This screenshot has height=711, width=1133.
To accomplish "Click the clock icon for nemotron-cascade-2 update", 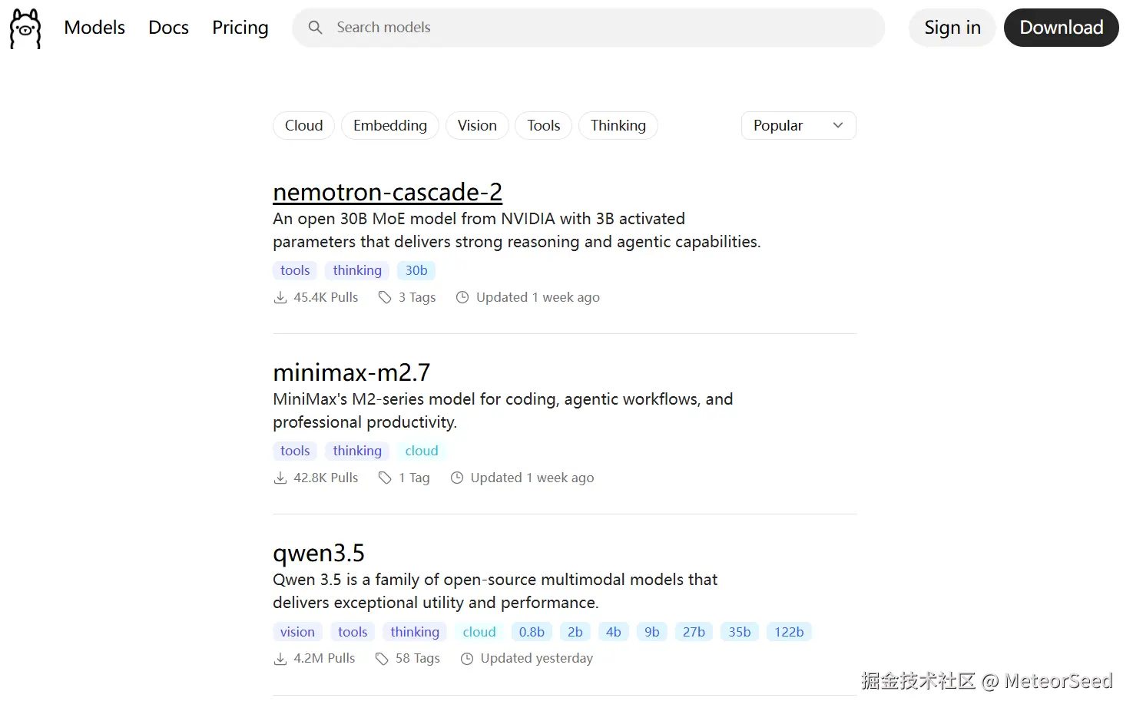I will [462, 298].
